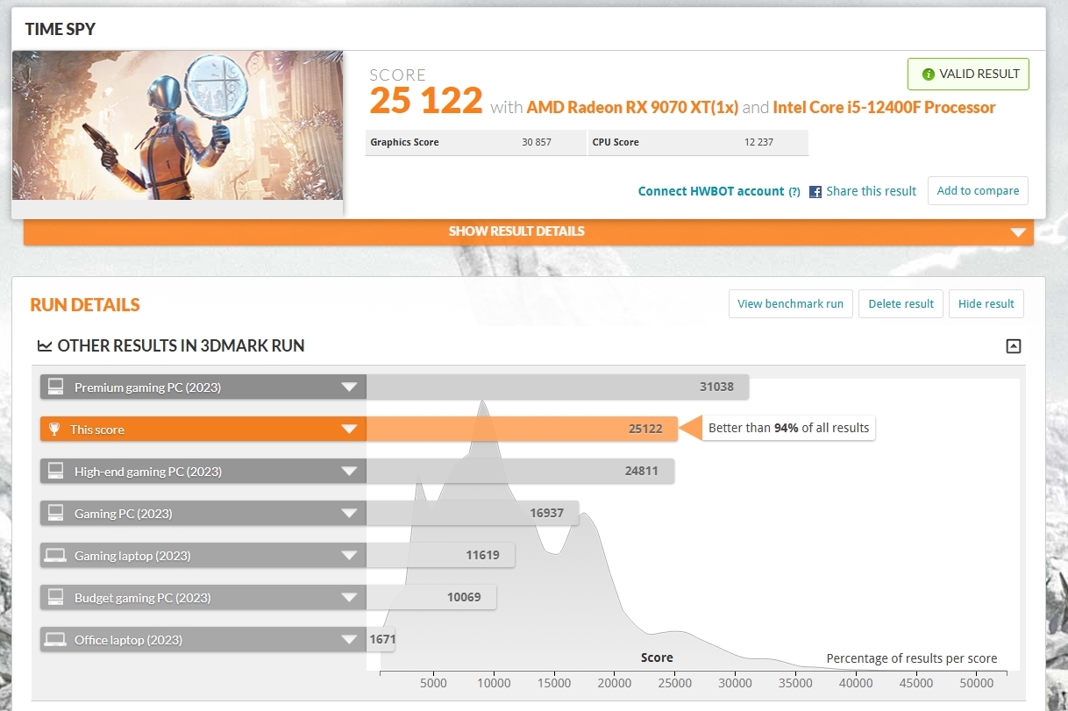Click the RUN DETAILS heading

(85, 305)
